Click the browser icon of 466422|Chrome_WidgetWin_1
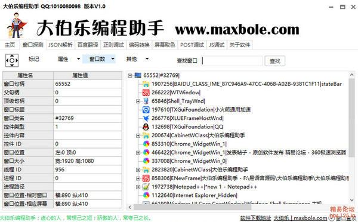 coord(146,152)
